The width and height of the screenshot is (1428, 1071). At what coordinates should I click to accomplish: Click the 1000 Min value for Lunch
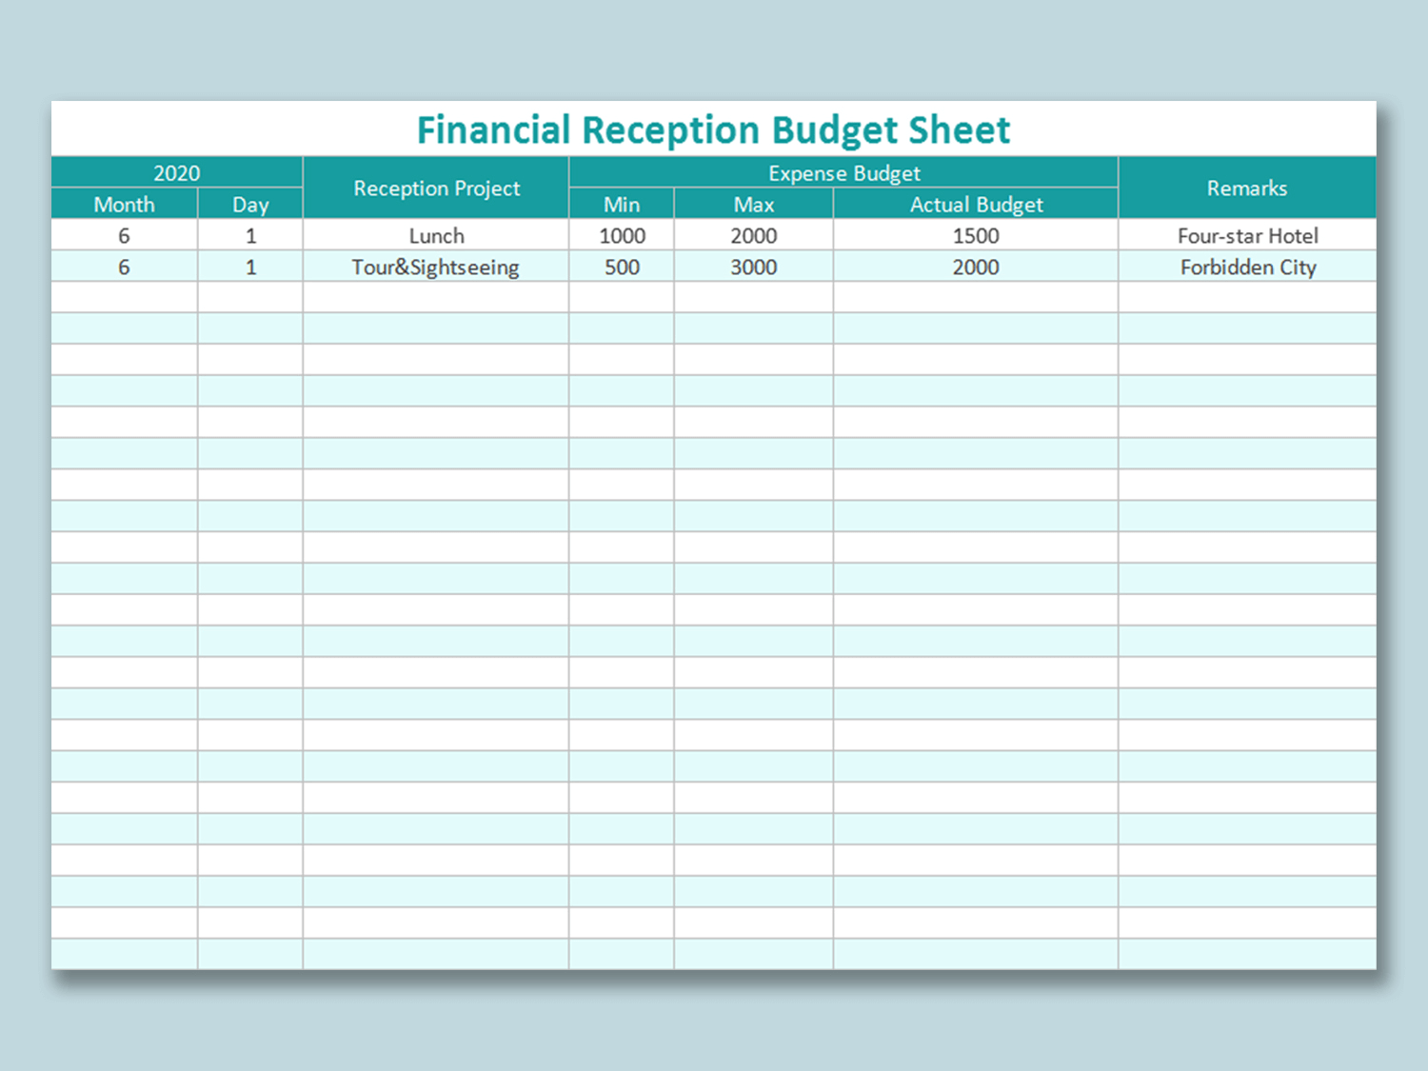click(621, 235)
